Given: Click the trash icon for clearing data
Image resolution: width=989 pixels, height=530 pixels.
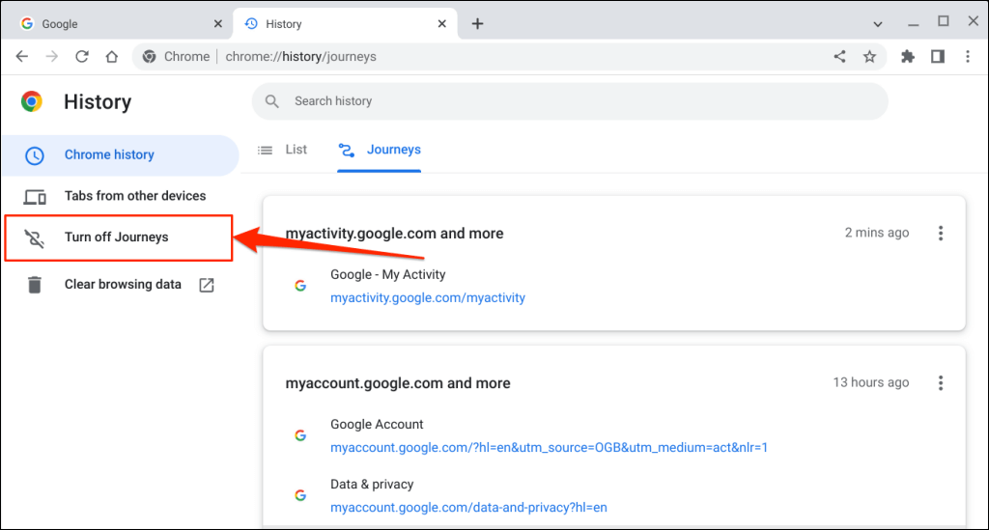Looking at the screenshot, I should click(35, 285).
